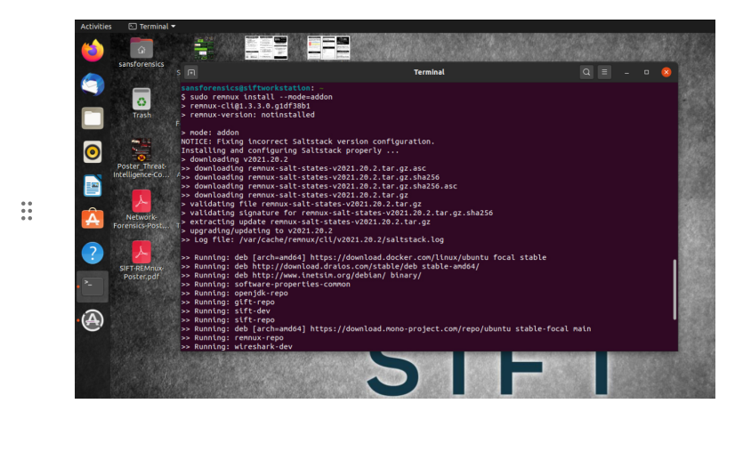
Task: Open the green desktop thumbnail image
Action: (204, 48)
